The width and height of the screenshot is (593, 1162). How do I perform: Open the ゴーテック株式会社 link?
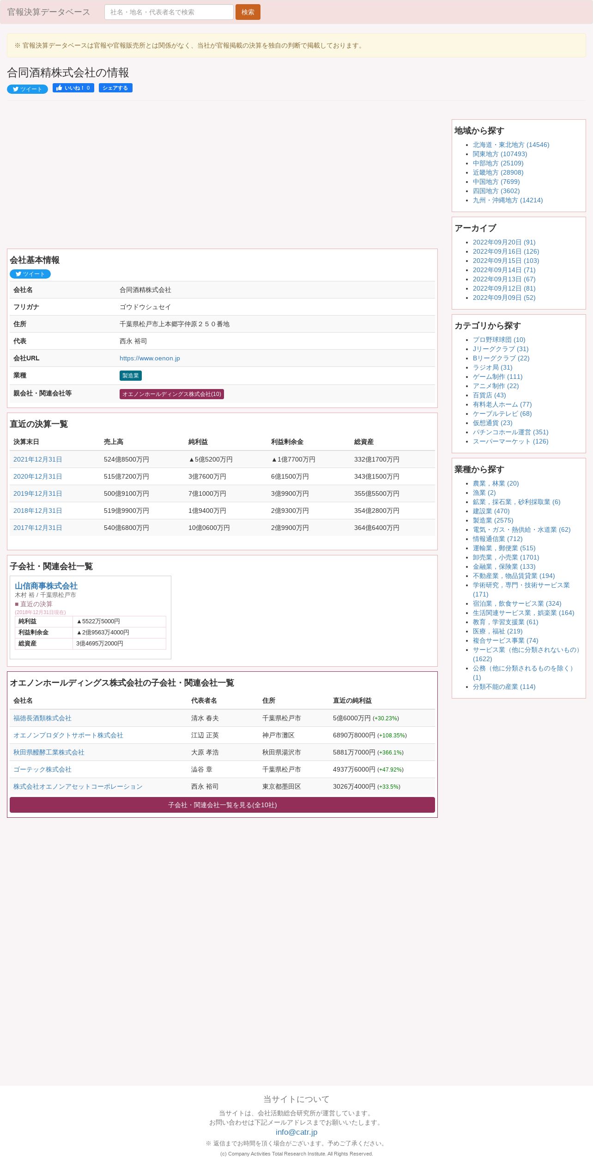pos(42,769)
